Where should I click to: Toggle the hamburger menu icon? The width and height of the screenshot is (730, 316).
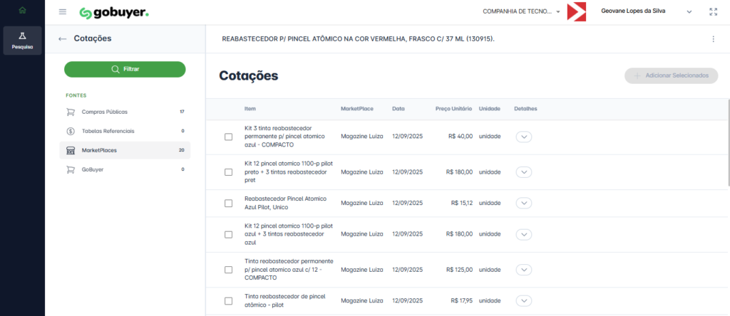(x=63, y=12)
